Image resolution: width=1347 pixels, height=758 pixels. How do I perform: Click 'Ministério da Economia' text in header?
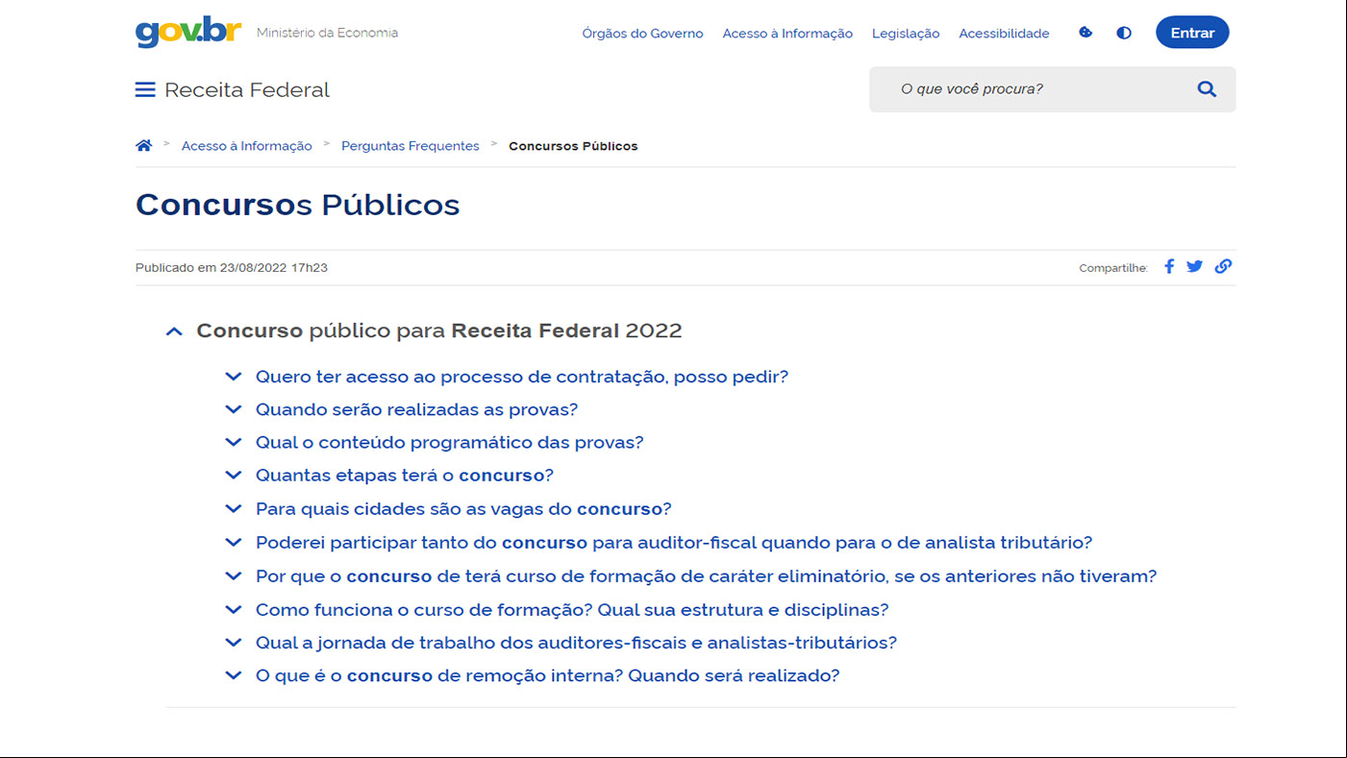(327, 33)
